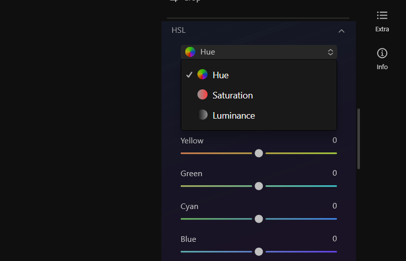Click the Cyan hue slider handle
The width and height of the screenshot is (406, 261).
coord(259,219)
